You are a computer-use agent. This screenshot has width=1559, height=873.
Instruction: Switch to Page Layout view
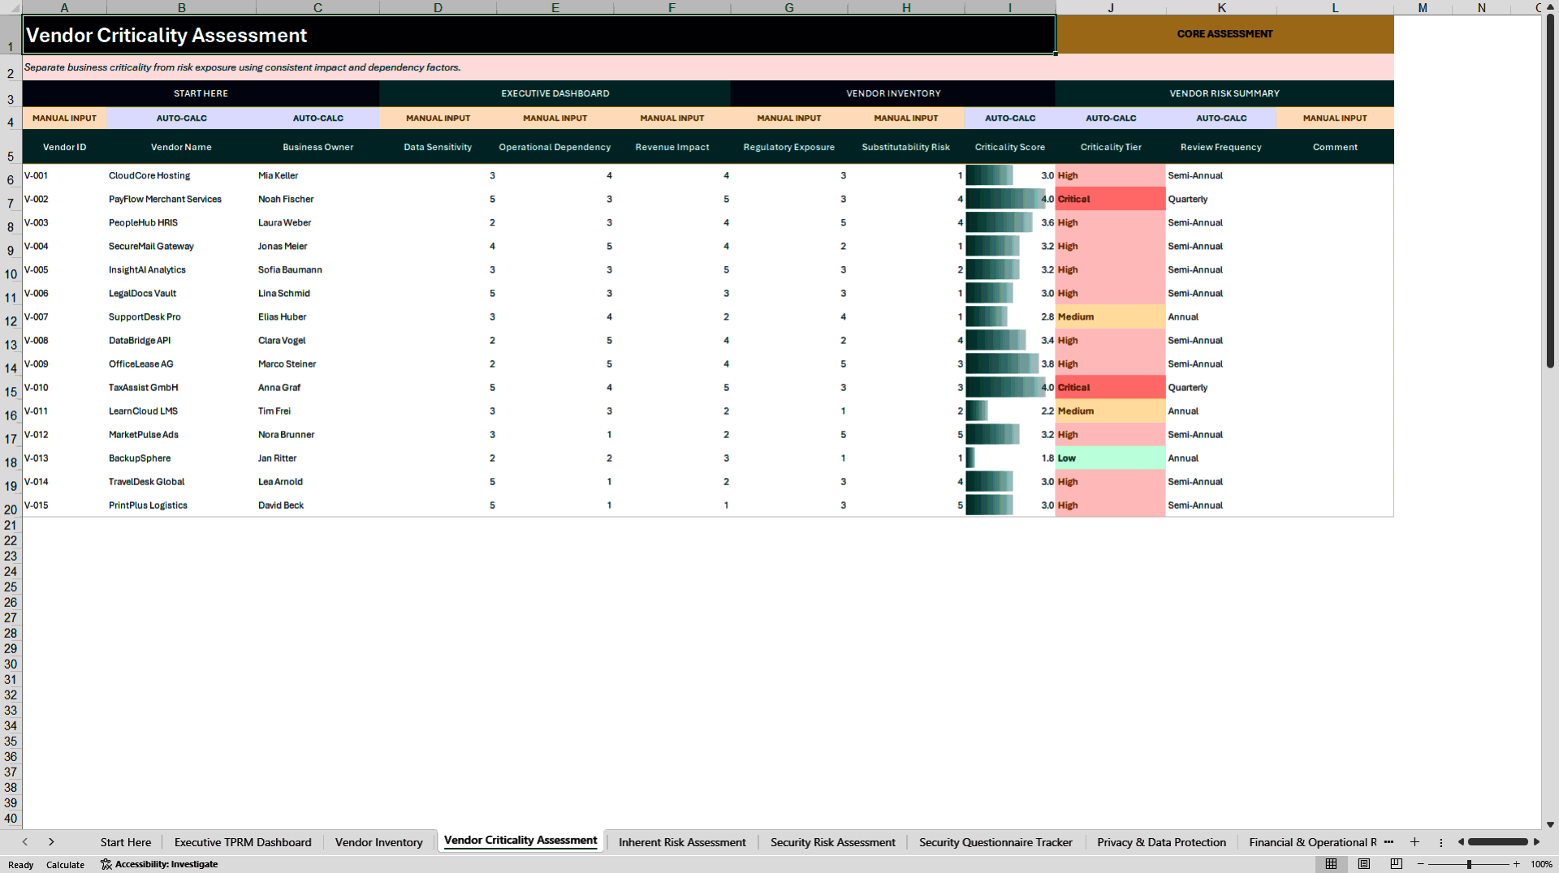pos(1364,864)
